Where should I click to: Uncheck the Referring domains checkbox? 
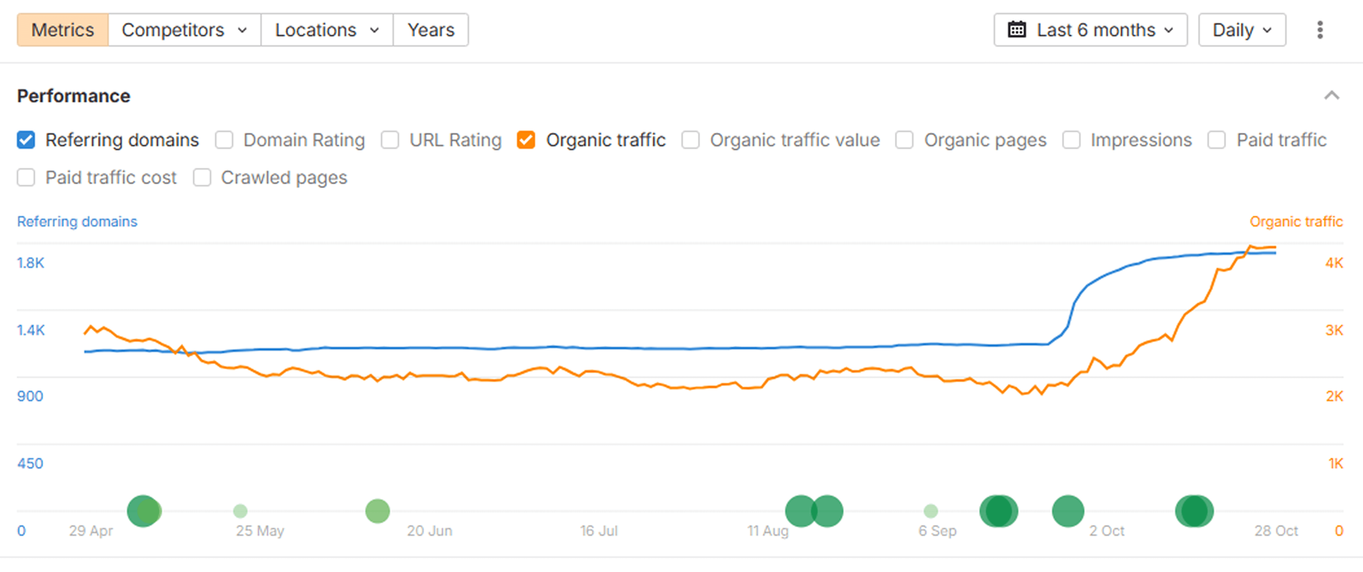[x=26, y=140]
